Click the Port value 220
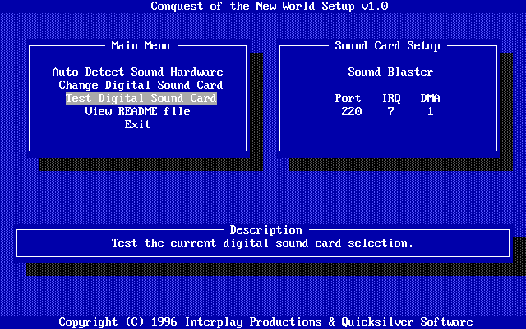The height and width of the screenshot is (329, 526). coord(352,111)
